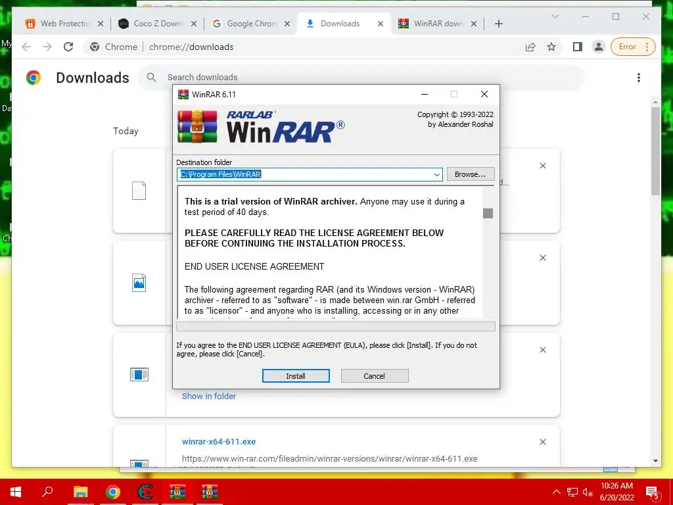This screenshot has height=505, width=673.
Task: Click the installer icon of third download
Action: [139, 374]
